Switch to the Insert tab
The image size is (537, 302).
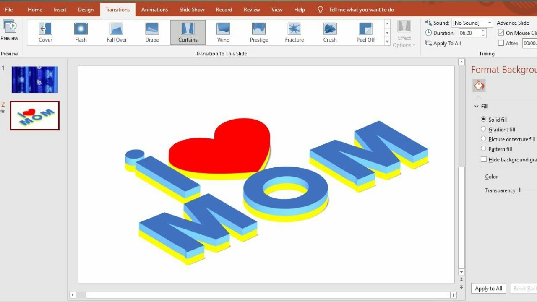[x=60, y=10]
